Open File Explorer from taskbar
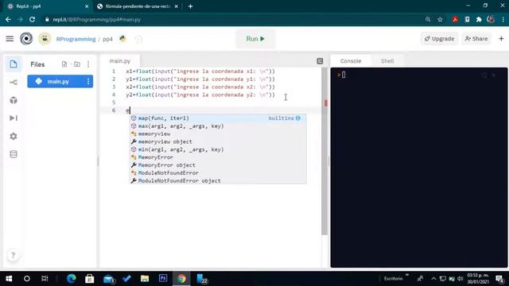509x286 pixels. (145, 279)
